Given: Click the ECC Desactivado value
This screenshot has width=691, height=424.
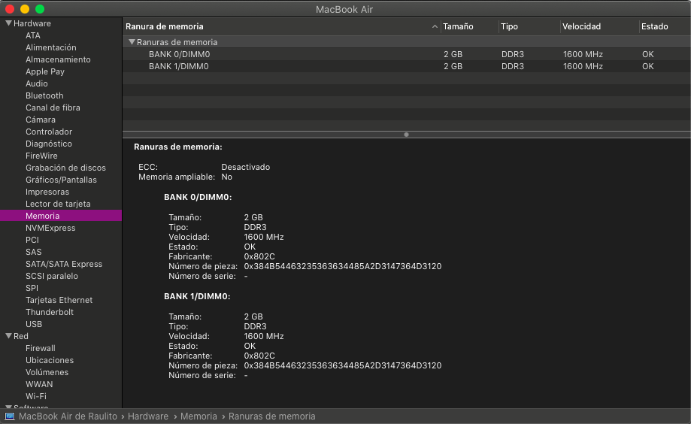Looking at the screenshot, I should point(245,167).
